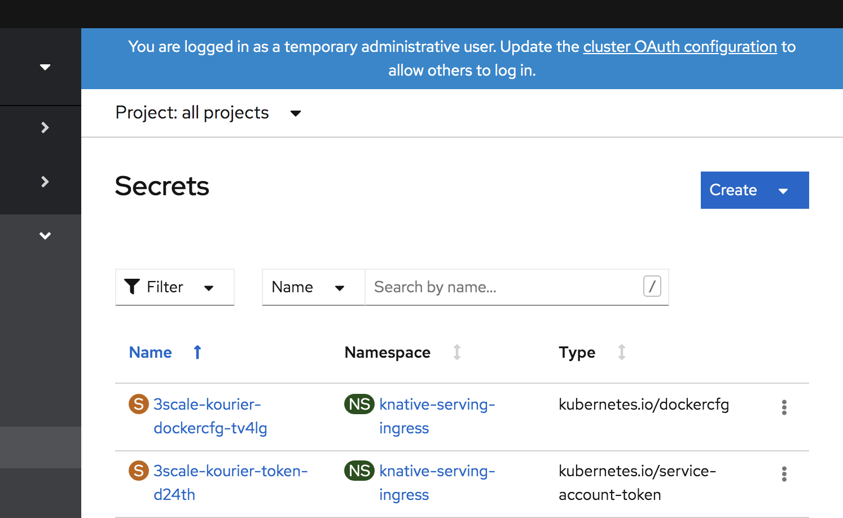Open the sidebar perspective switcher caret
The height and width of the screenshot is (518, 843).
pyautogui.click(x=45, y=67)
